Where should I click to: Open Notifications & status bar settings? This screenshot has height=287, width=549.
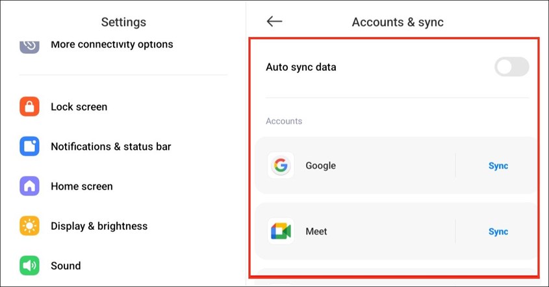tap(111, 146)
